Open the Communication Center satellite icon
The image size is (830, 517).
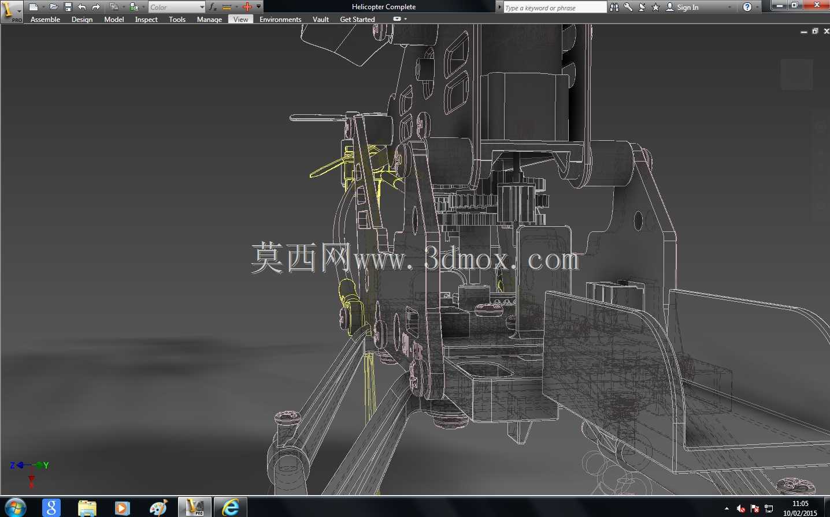642,7
